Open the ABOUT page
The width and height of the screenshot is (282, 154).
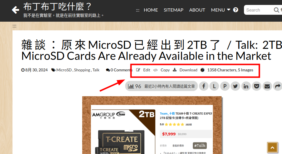(x=197, y=10)
